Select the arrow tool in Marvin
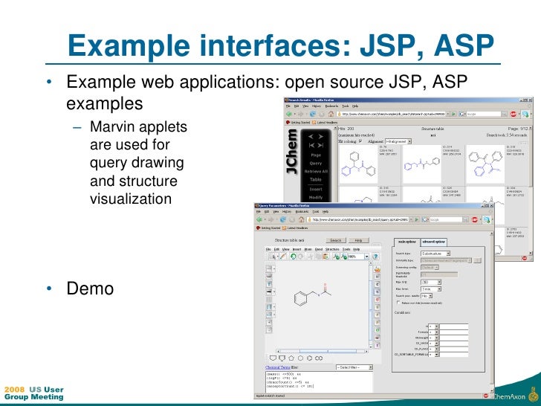 point(269,292)
